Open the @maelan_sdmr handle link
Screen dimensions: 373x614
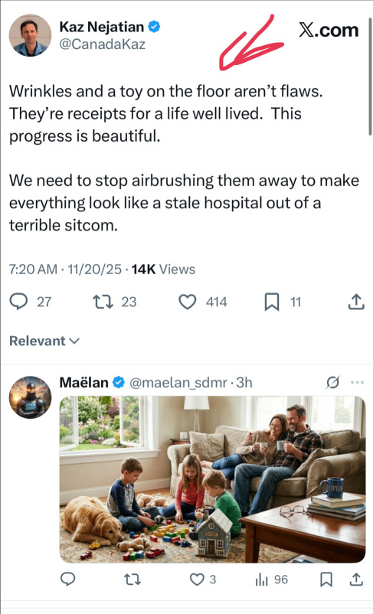tap(178, 383)
